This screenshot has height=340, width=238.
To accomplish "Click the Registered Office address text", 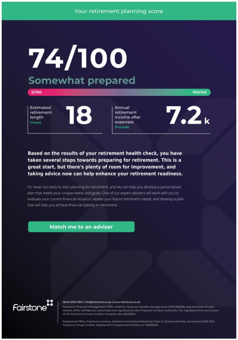I will point(138,323).
